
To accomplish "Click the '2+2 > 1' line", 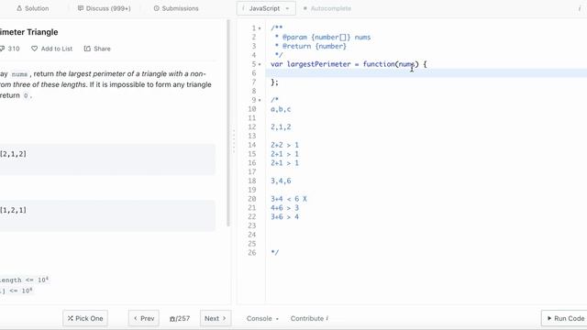I will pyautogui.click(x=285, y=145).
